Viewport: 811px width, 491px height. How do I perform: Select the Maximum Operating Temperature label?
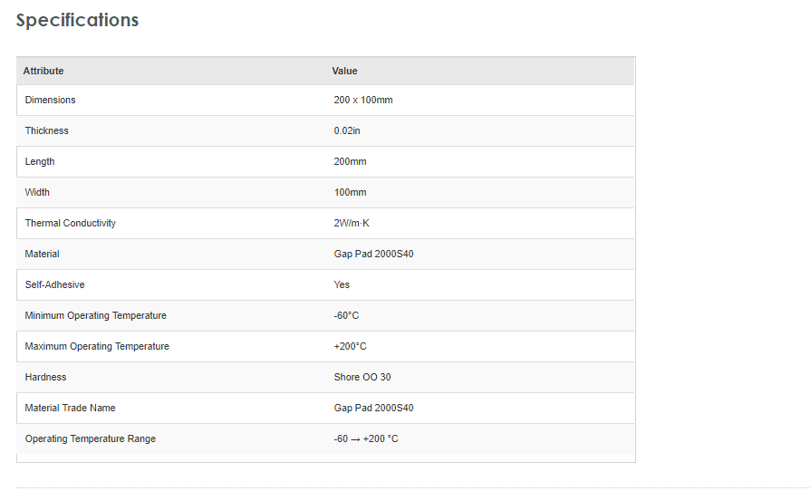97,346
